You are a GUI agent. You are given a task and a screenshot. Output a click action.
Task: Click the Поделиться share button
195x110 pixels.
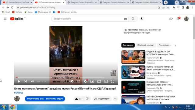pyautogui.click(x=102, y=99)
